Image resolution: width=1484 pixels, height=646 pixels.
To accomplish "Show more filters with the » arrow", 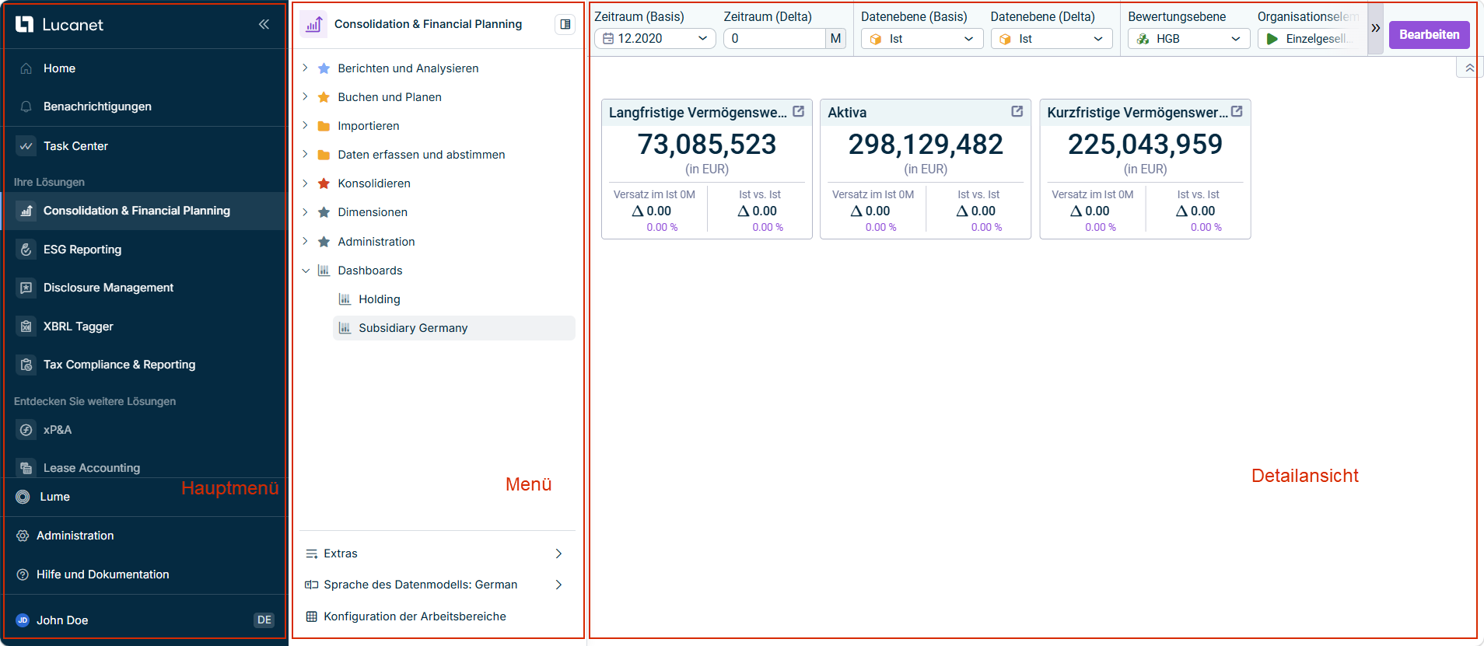I will (x=1376, y=28).
